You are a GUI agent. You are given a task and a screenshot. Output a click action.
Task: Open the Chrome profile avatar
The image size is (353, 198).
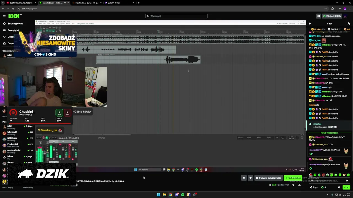(345, 9)
